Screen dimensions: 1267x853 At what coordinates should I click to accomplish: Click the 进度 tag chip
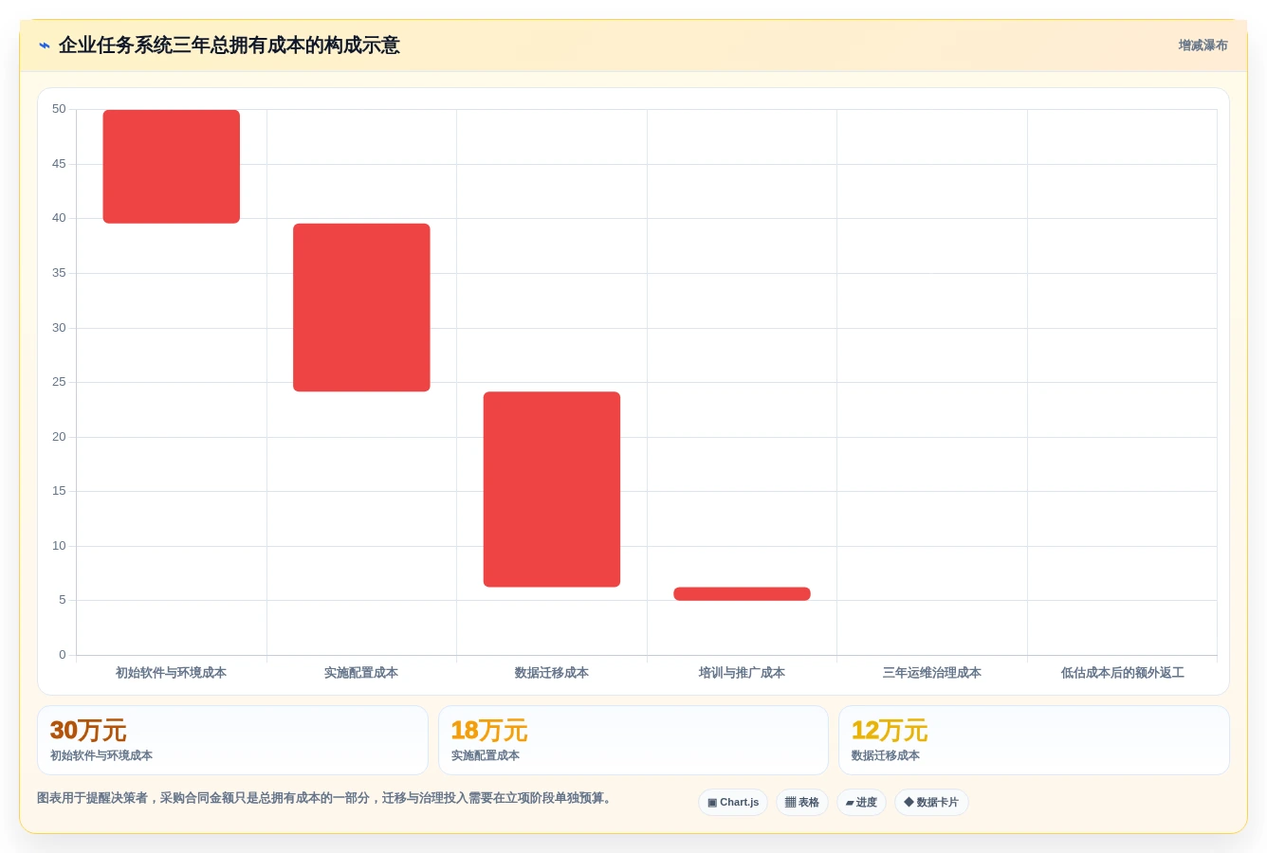coord(861,803)
